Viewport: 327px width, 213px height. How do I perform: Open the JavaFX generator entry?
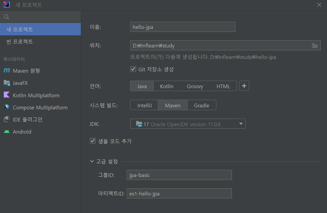pyautogui.click(x=40, y=83)
